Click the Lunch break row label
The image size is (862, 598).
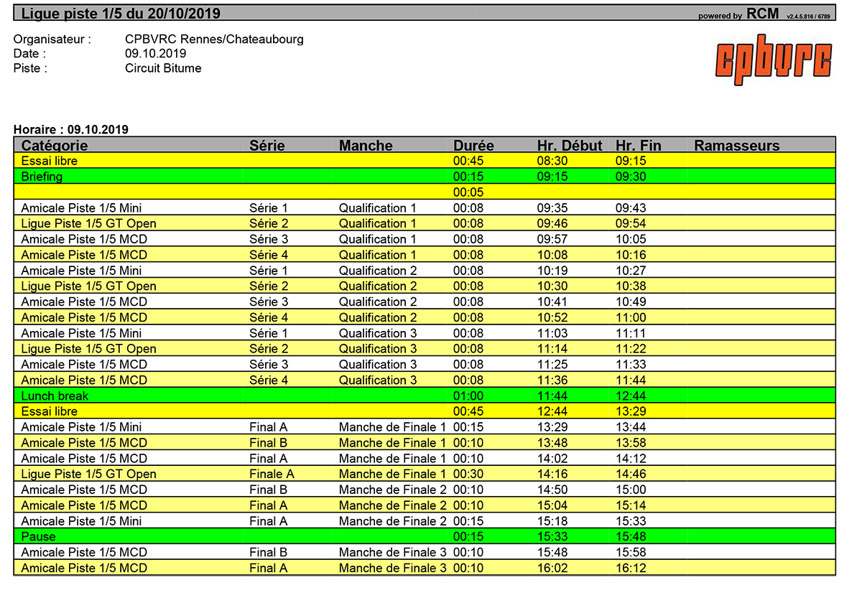click(55, 396)
